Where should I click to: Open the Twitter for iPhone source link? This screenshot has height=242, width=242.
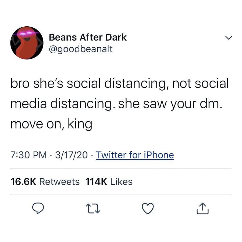(x=135, y=155)
